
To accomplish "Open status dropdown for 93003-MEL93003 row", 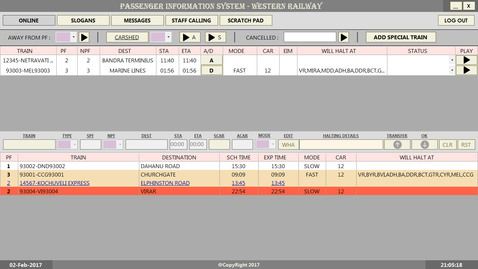I will 452,70.
